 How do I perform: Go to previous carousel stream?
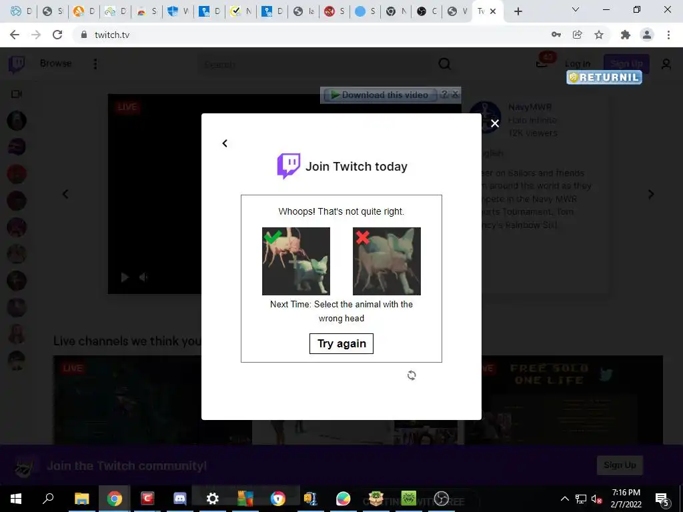click(65, 194)
